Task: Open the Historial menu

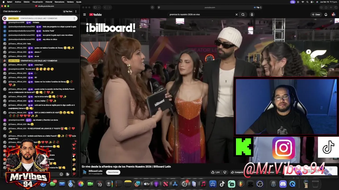Action: (x=49, y=2)
